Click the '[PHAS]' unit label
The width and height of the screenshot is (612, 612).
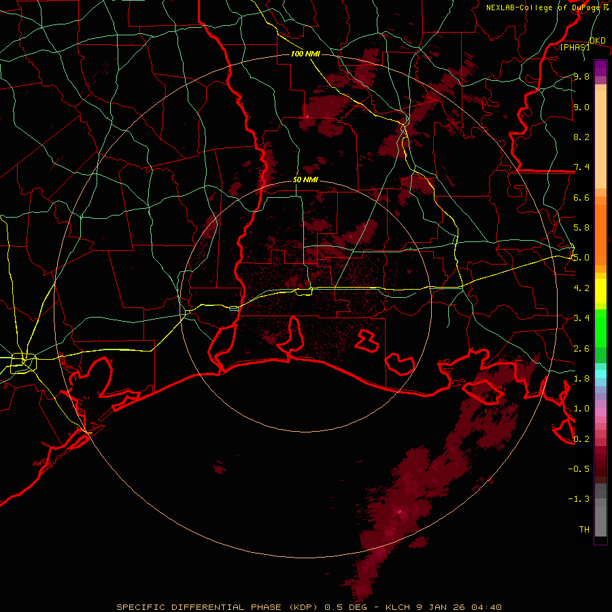point(575,47)
